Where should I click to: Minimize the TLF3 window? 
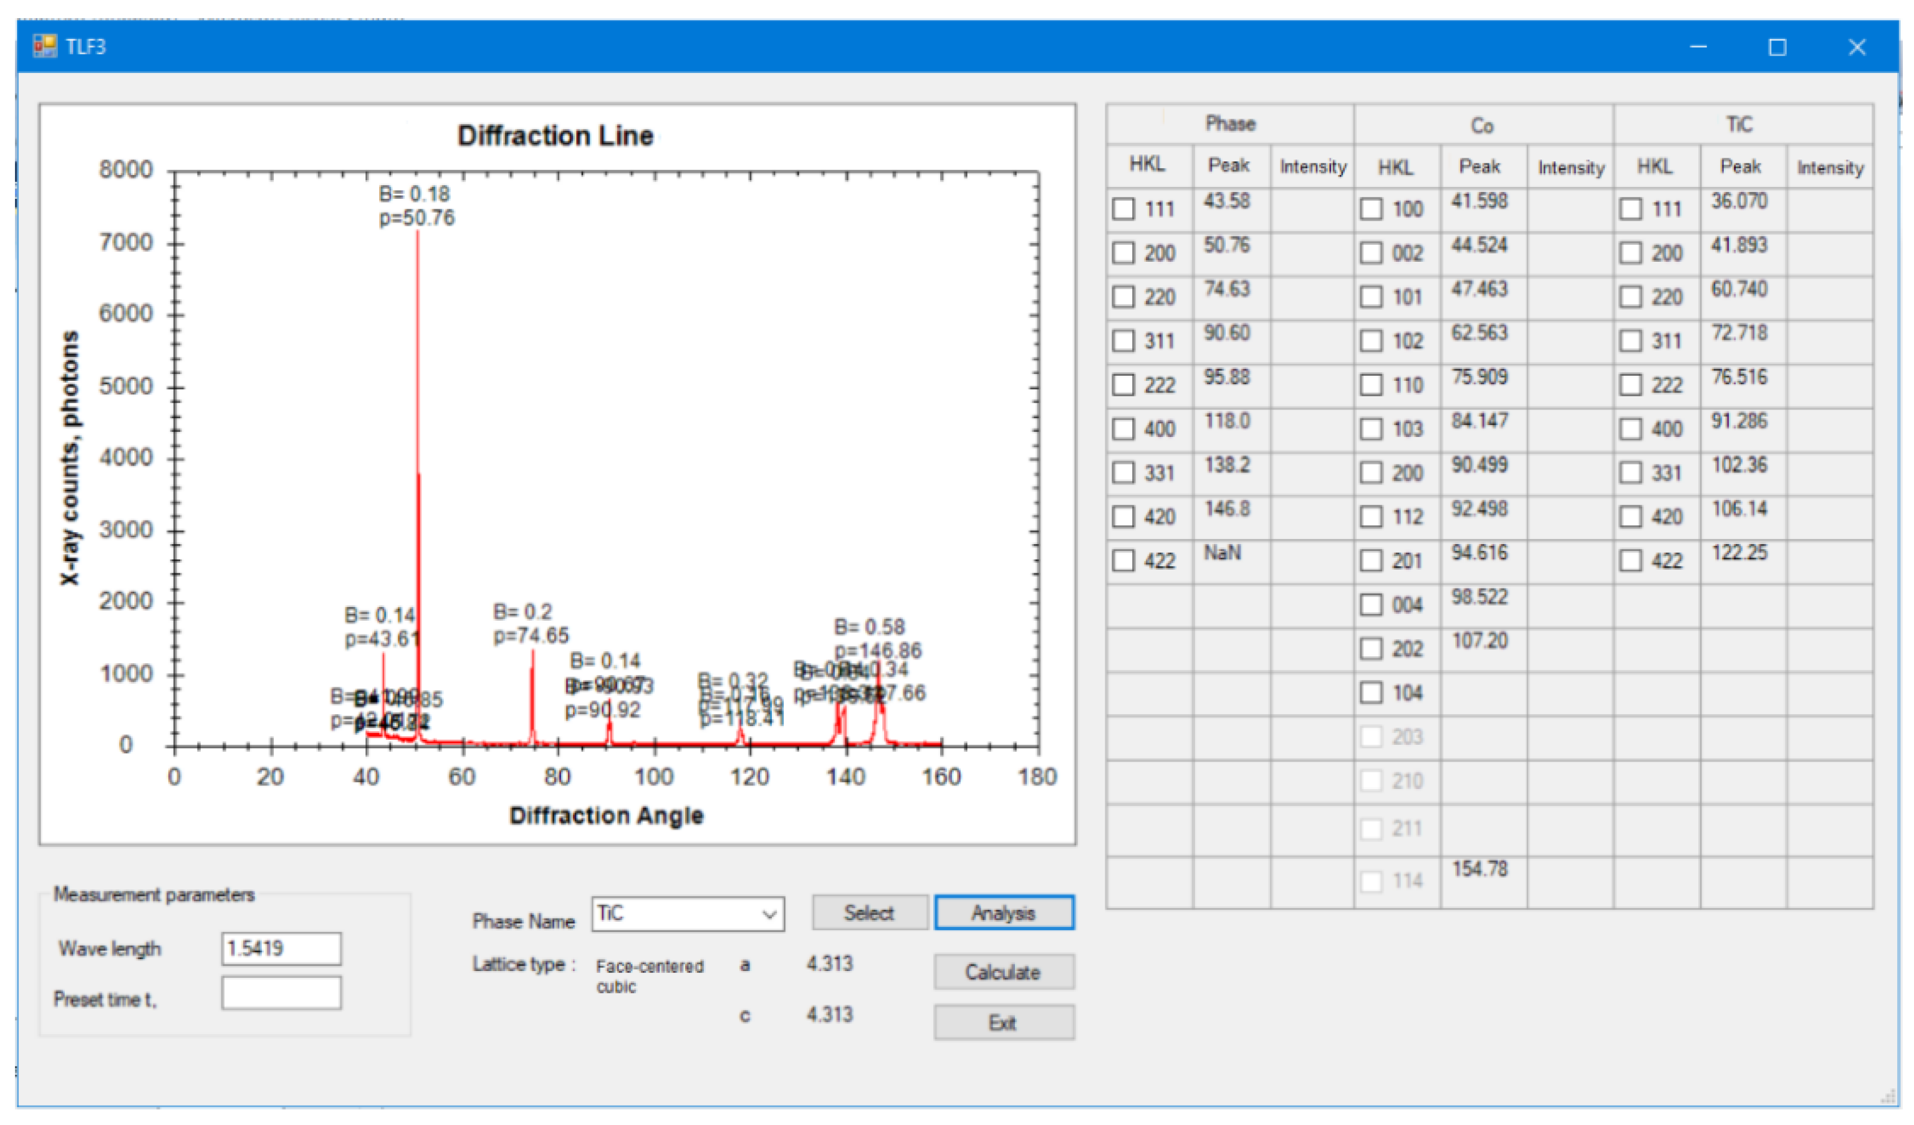click(1698, 47)
